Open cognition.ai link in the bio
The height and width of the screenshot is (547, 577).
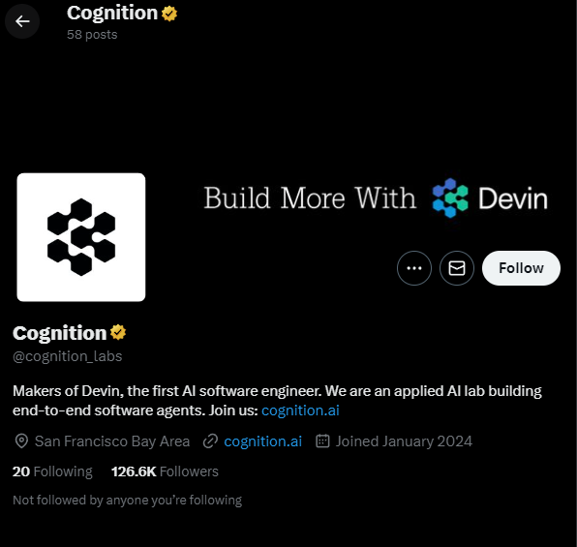[300, 410]
